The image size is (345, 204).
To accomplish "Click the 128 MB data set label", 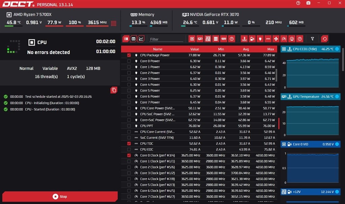I will pos(93,68).
